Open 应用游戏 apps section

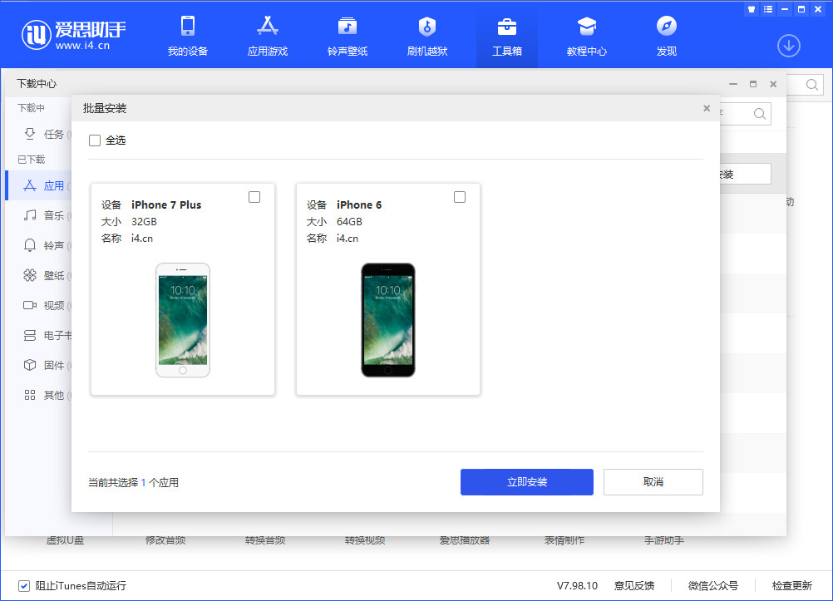[x=267, y=36]
